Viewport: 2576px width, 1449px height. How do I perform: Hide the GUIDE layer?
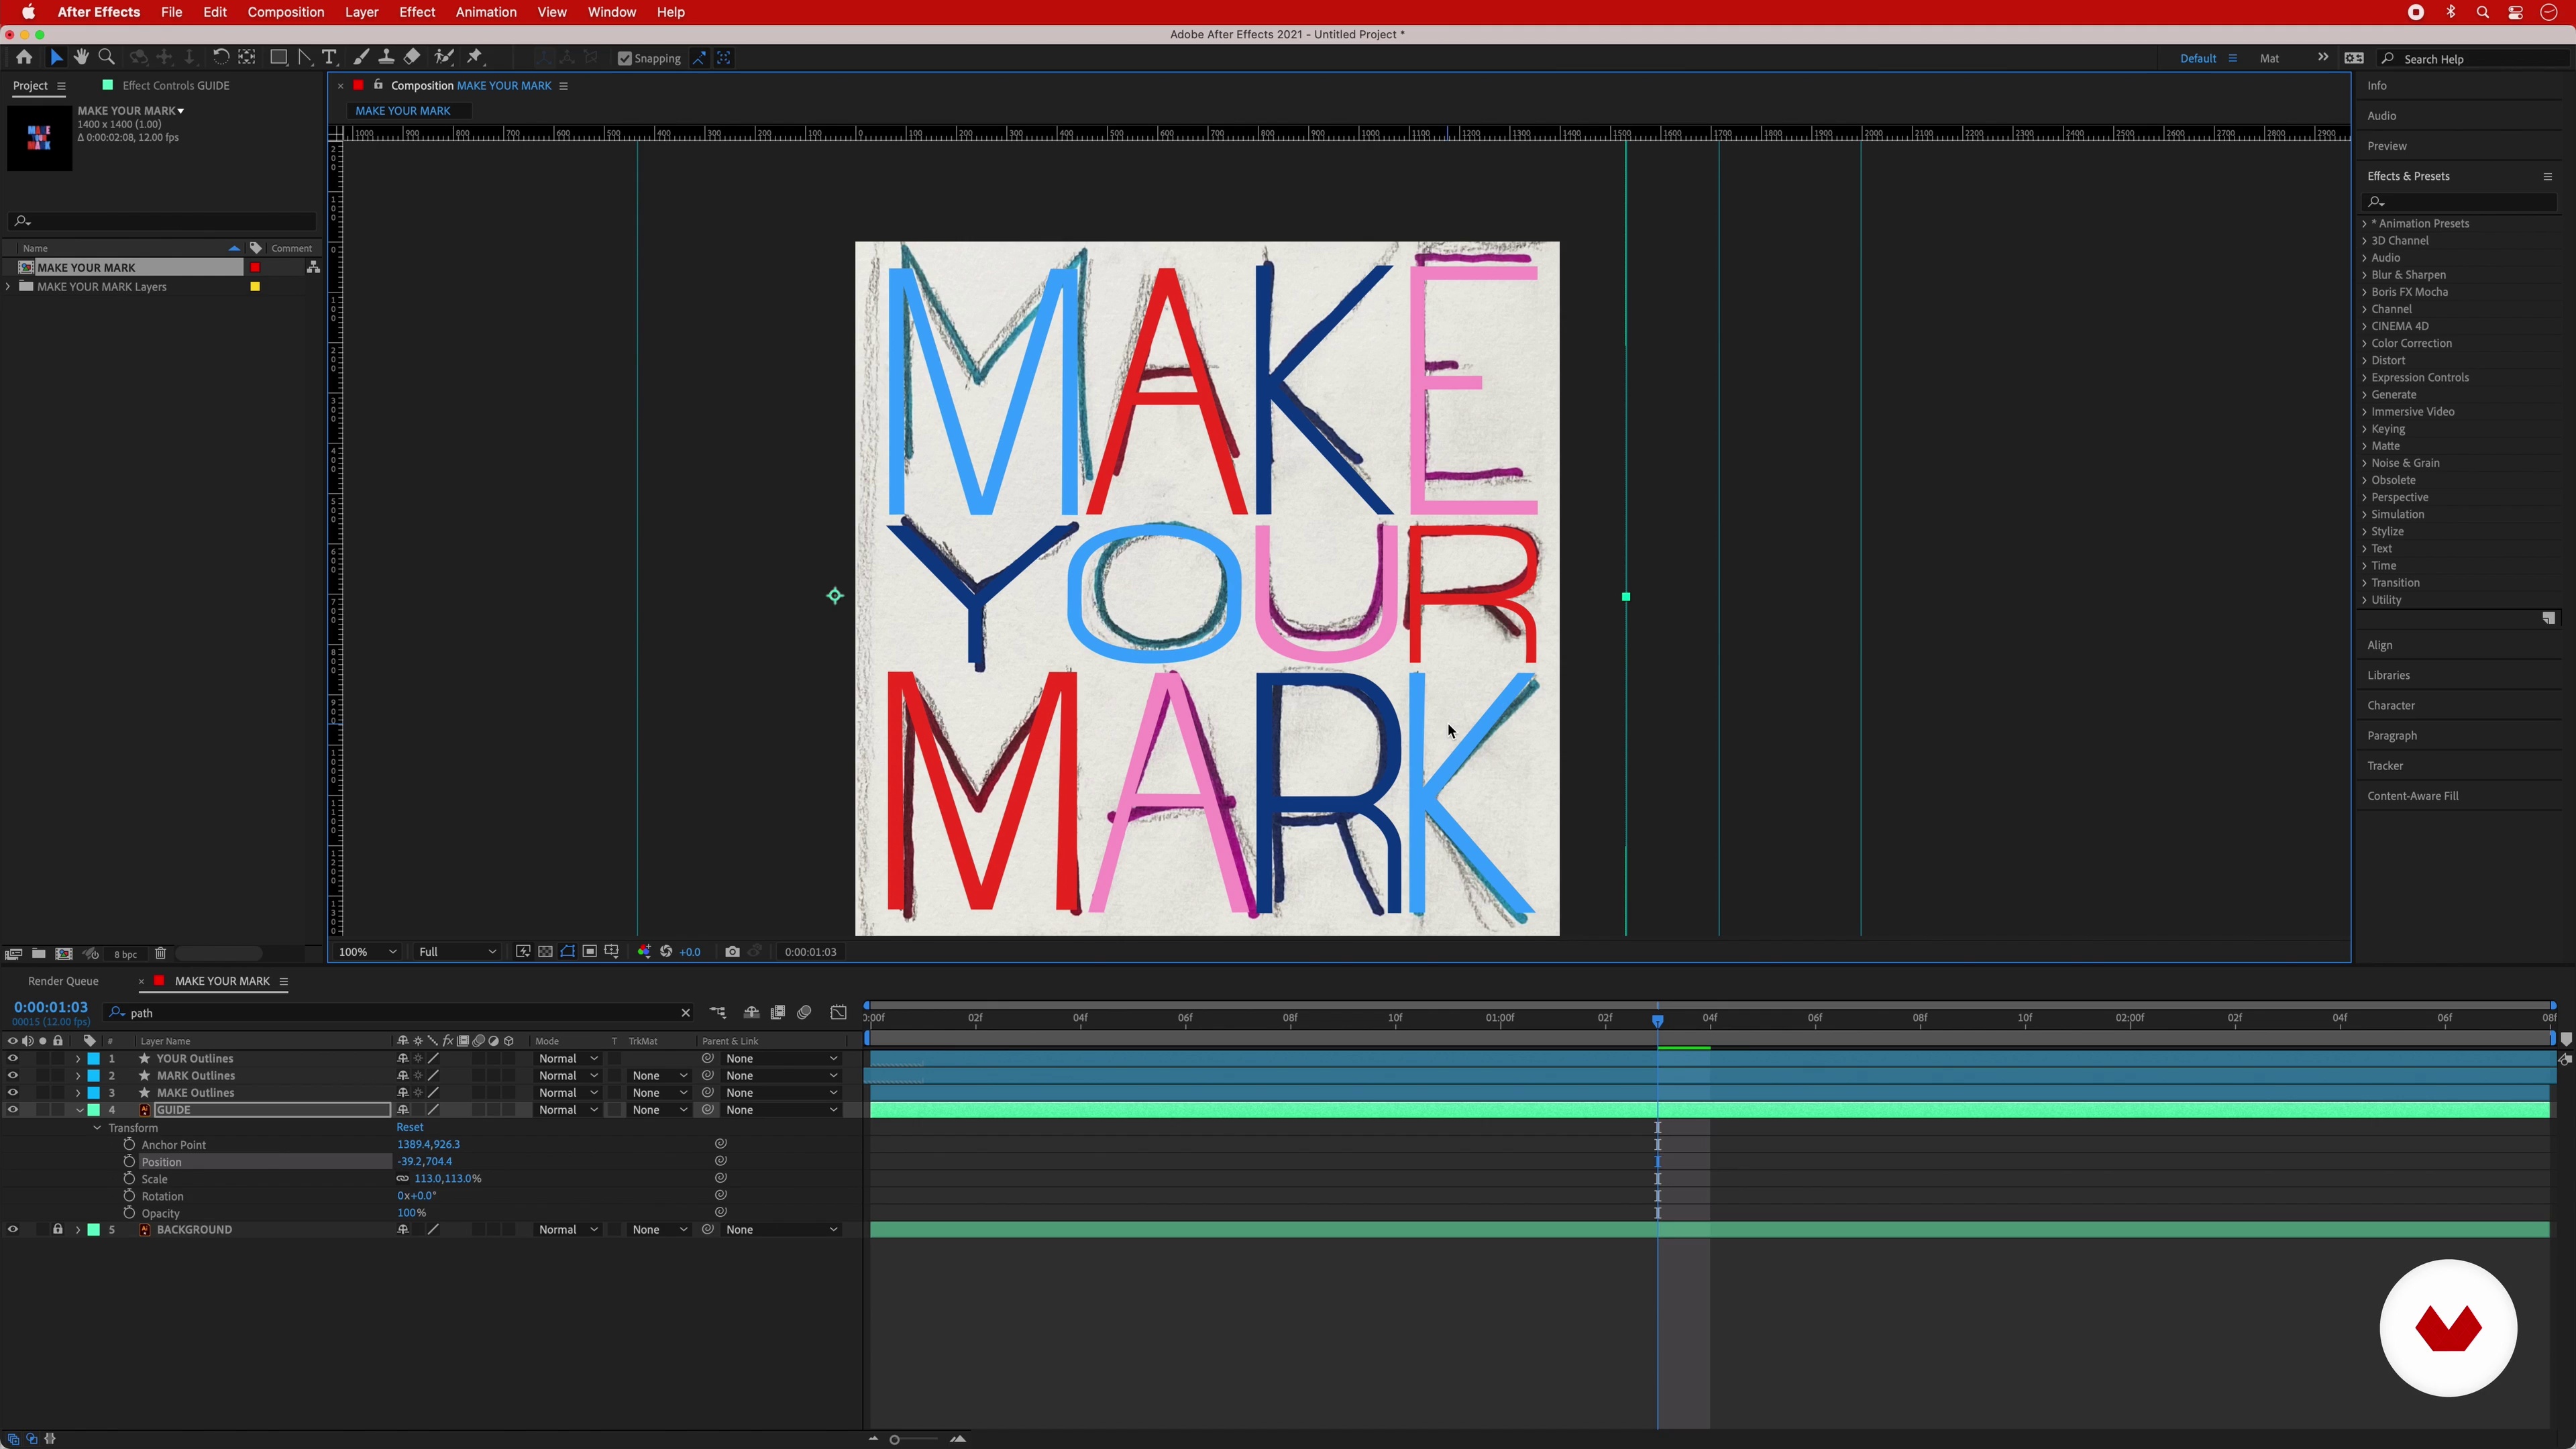click(x=13, y=1110)
